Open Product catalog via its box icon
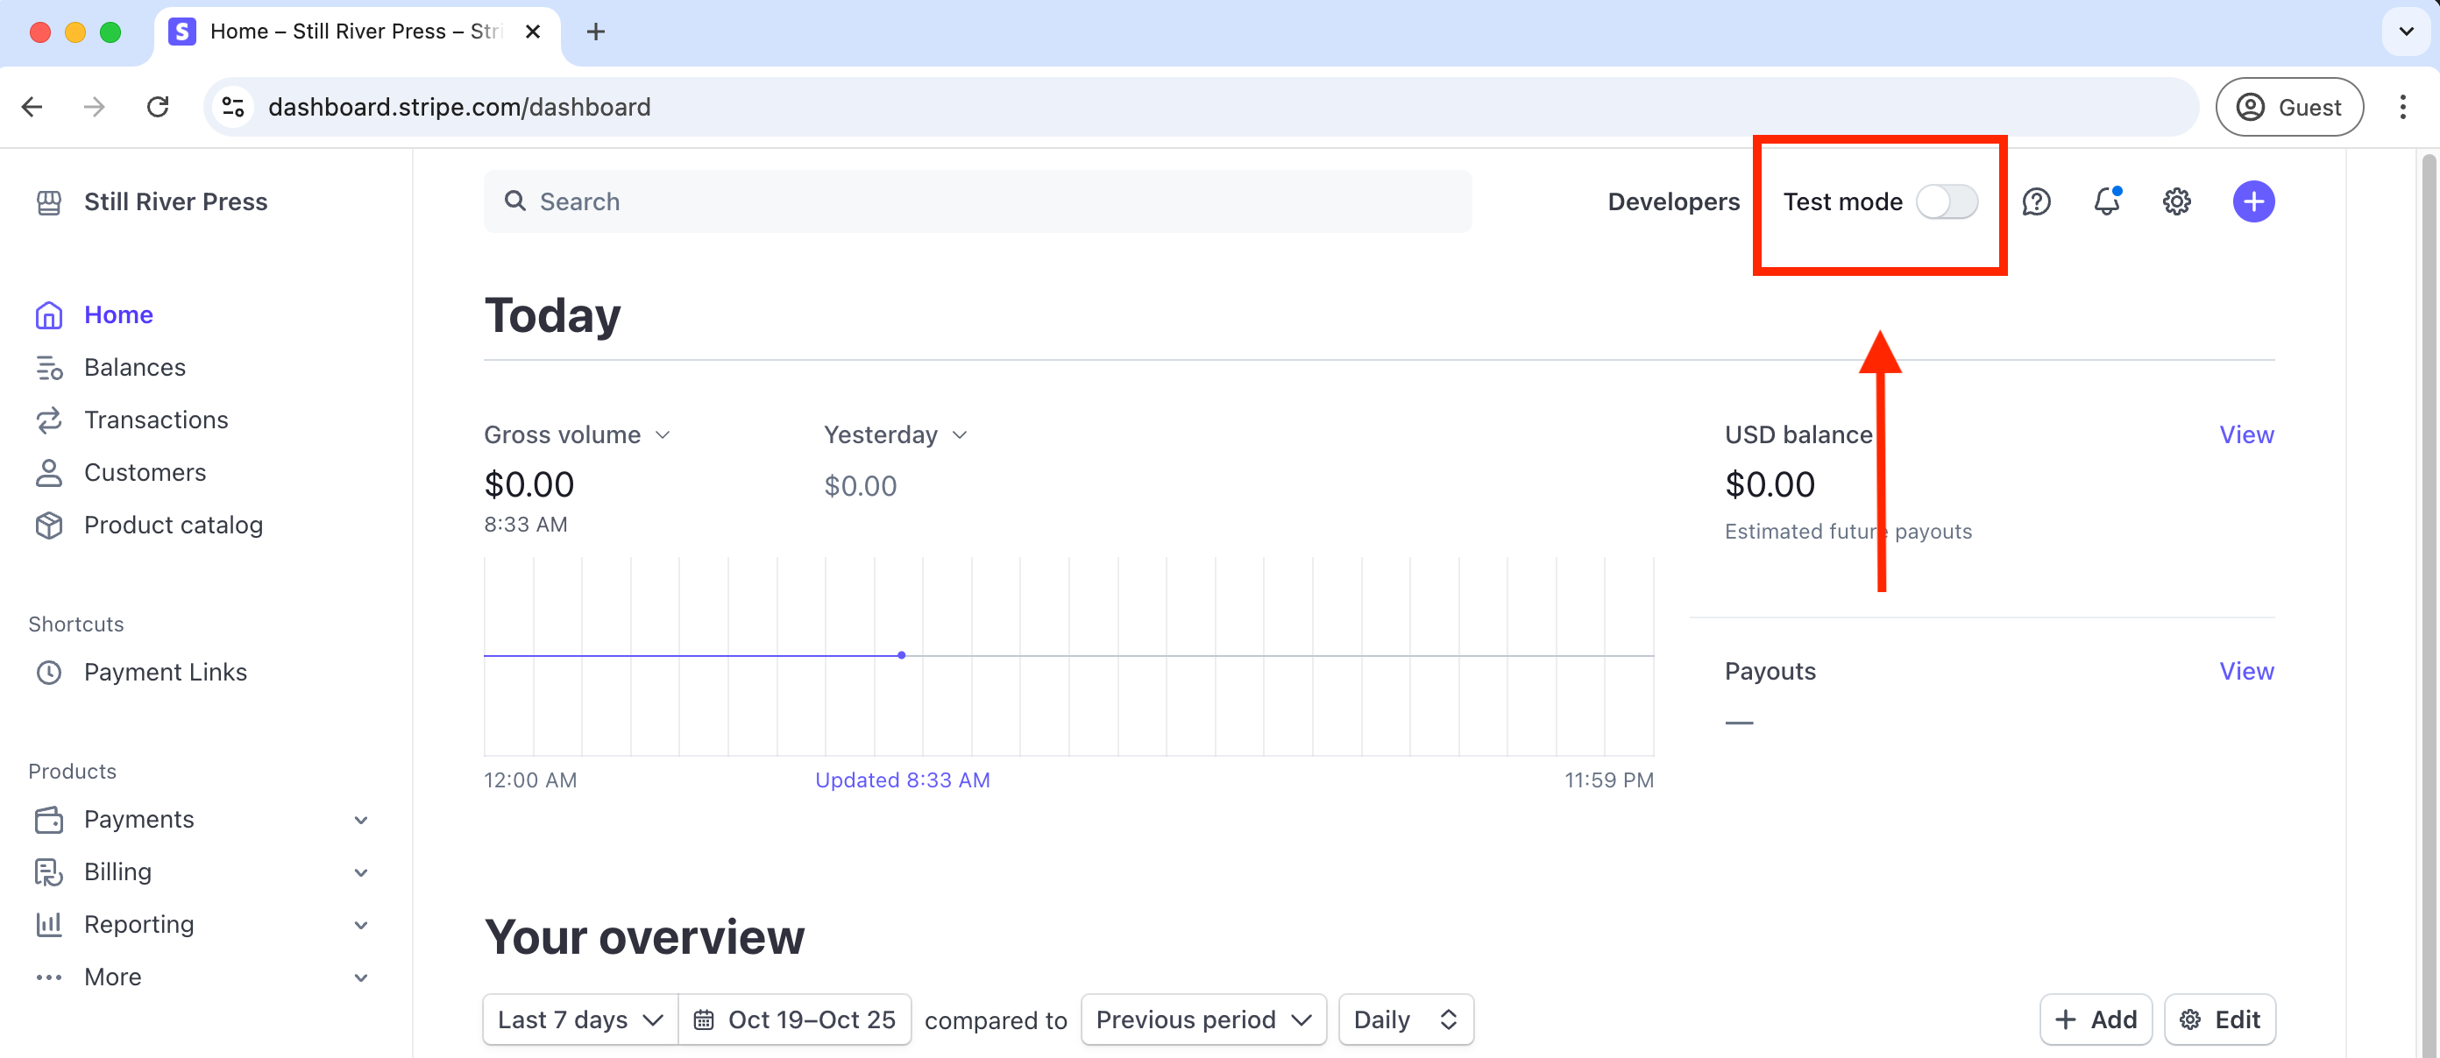 click(48, 525)
